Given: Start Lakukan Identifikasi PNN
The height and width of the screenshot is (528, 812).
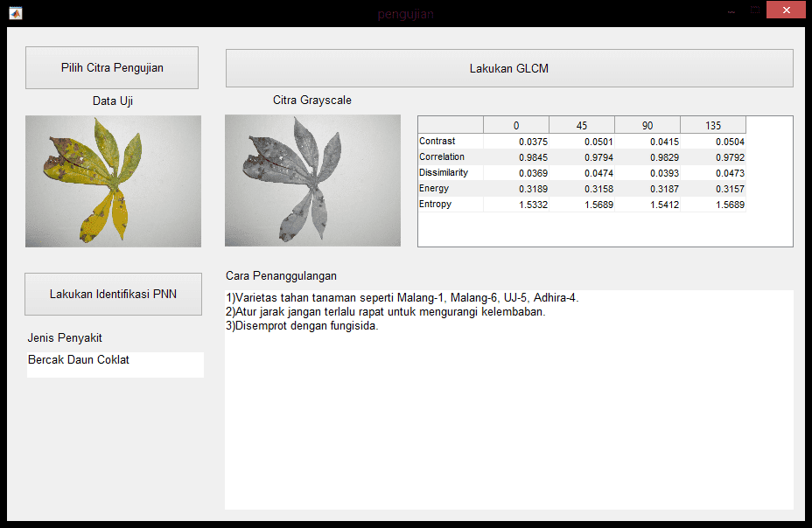Looking at the screenshot, I should coord(113,294).
